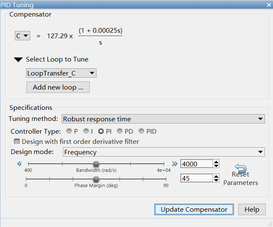Open the compensator C selector dropdown

[x=23, y=36]
